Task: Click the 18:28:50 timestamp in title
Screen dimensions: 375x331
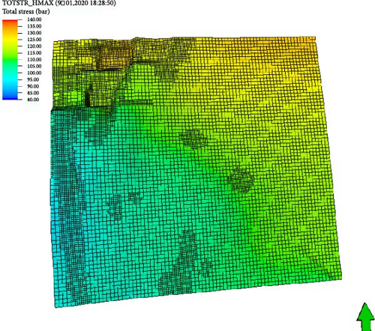Action: pos(104,3)
